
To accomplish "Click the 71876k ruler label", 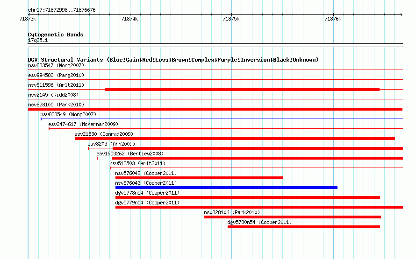I will pyautogui.click(x=333, y=19).
